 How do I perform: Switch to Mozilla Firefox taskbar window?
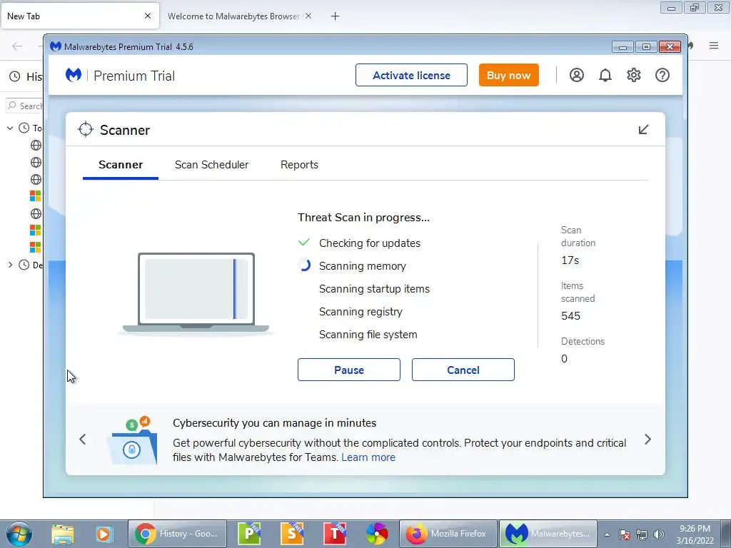coord(448,534)
